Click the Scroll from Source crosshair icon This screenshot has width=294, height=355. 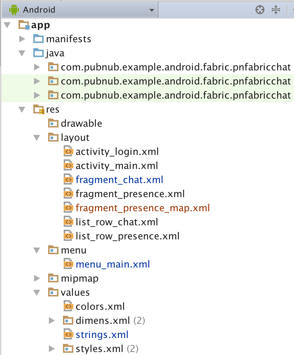coord(260,9)
